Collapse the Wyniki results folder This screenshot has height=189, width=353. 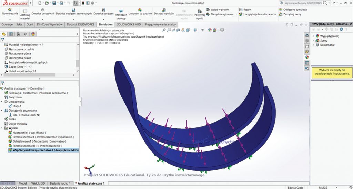click(x=2, y=128)
